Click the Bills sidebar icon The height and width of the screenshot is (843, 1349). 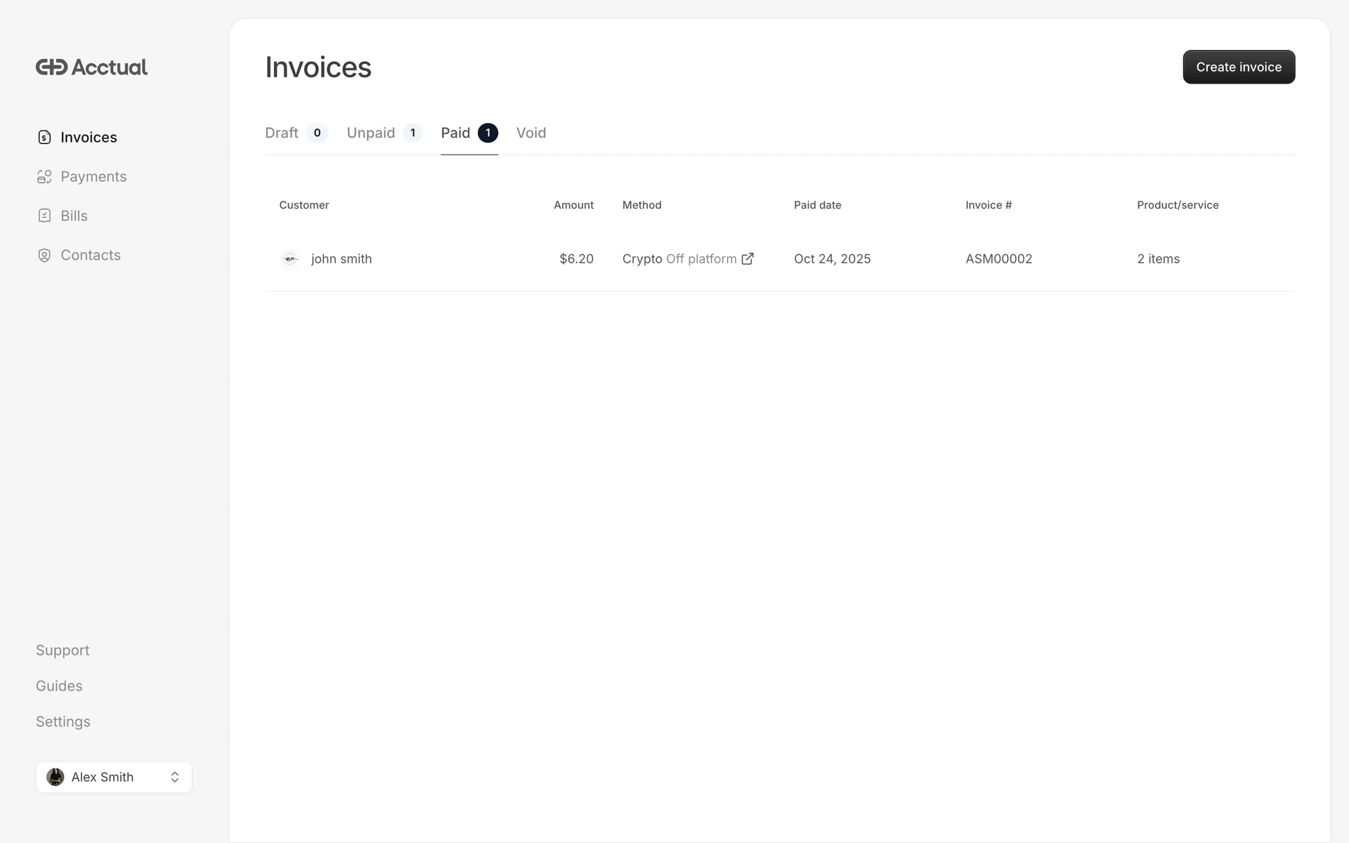pyautogui.click(x=44, y=216)
